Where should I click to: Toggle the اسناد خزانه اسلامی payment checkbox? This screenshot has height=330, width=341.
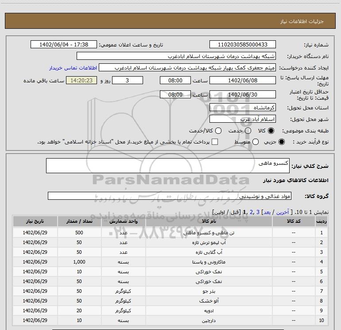(x=215, y=142)
